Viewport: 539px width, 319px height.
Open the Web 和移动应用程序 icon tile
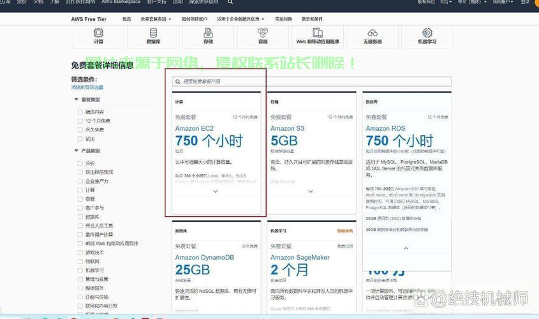pyautogui.click(x=318, y=36)
